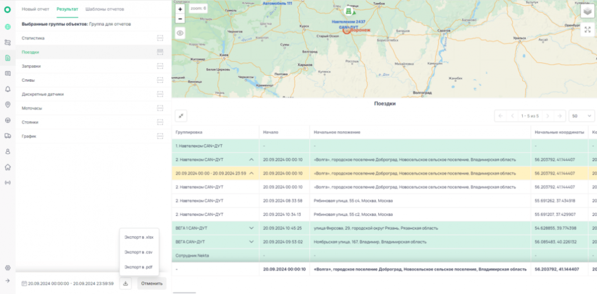Collapse the 2. Навтелеком CAN+ДУТ group row
Image resolution: width=597 pixels, height=294 pixels.
[251, 159]
